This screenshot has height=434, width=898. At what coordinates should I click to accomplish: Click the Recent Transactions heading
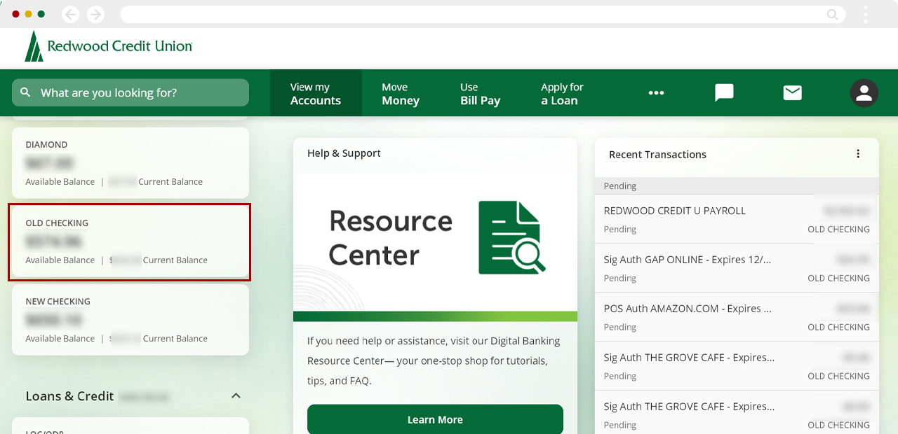(x=657, y=155)
